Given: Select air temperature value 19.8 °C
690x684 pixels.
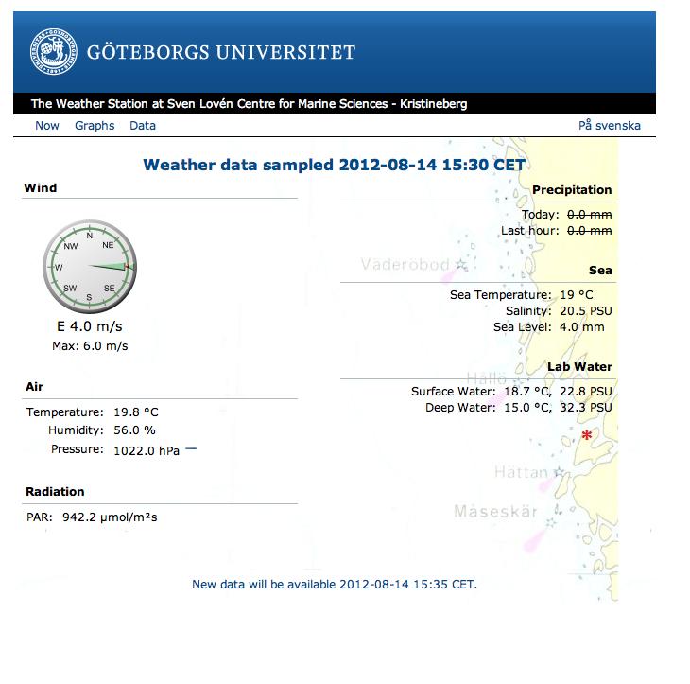Looking at the screenshot, I should point(136,412).
